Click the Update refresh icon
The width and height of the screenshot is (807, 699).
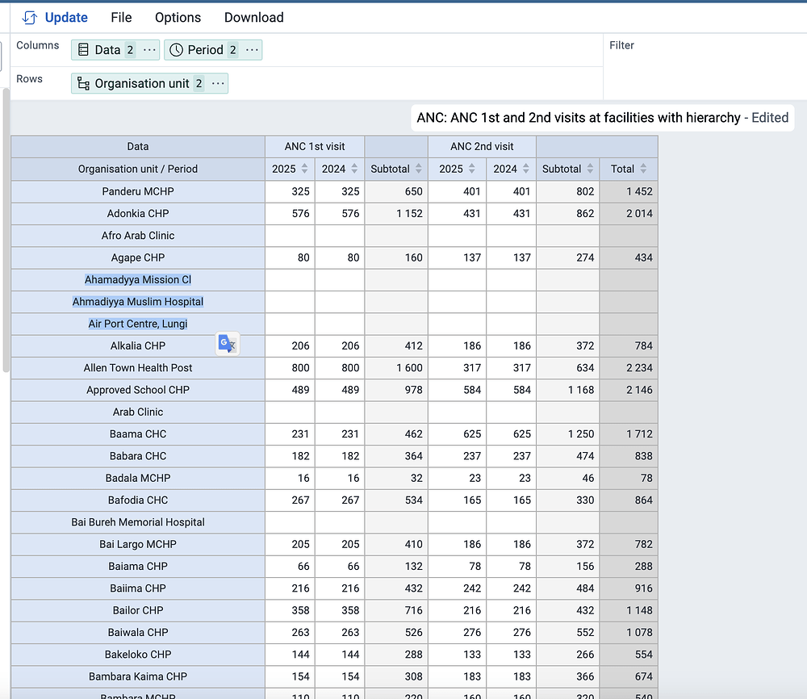[29, 18]
